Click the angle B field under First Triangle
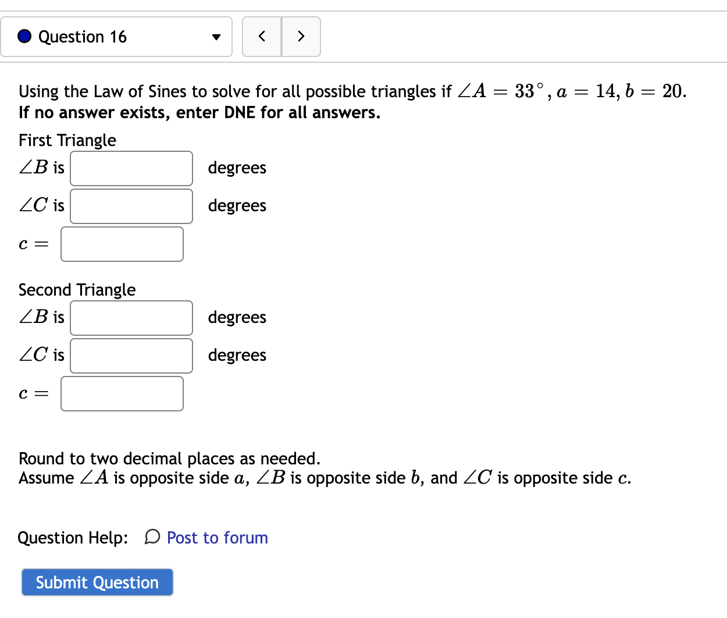727x618 pixels. coord(131,168)
